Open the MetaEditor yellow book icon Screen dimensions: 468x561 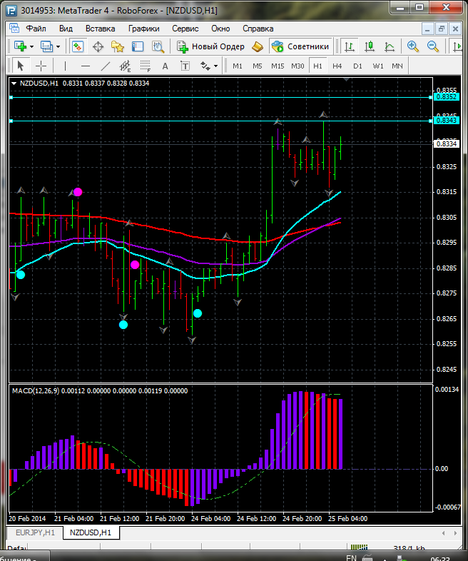pos(258,46)
